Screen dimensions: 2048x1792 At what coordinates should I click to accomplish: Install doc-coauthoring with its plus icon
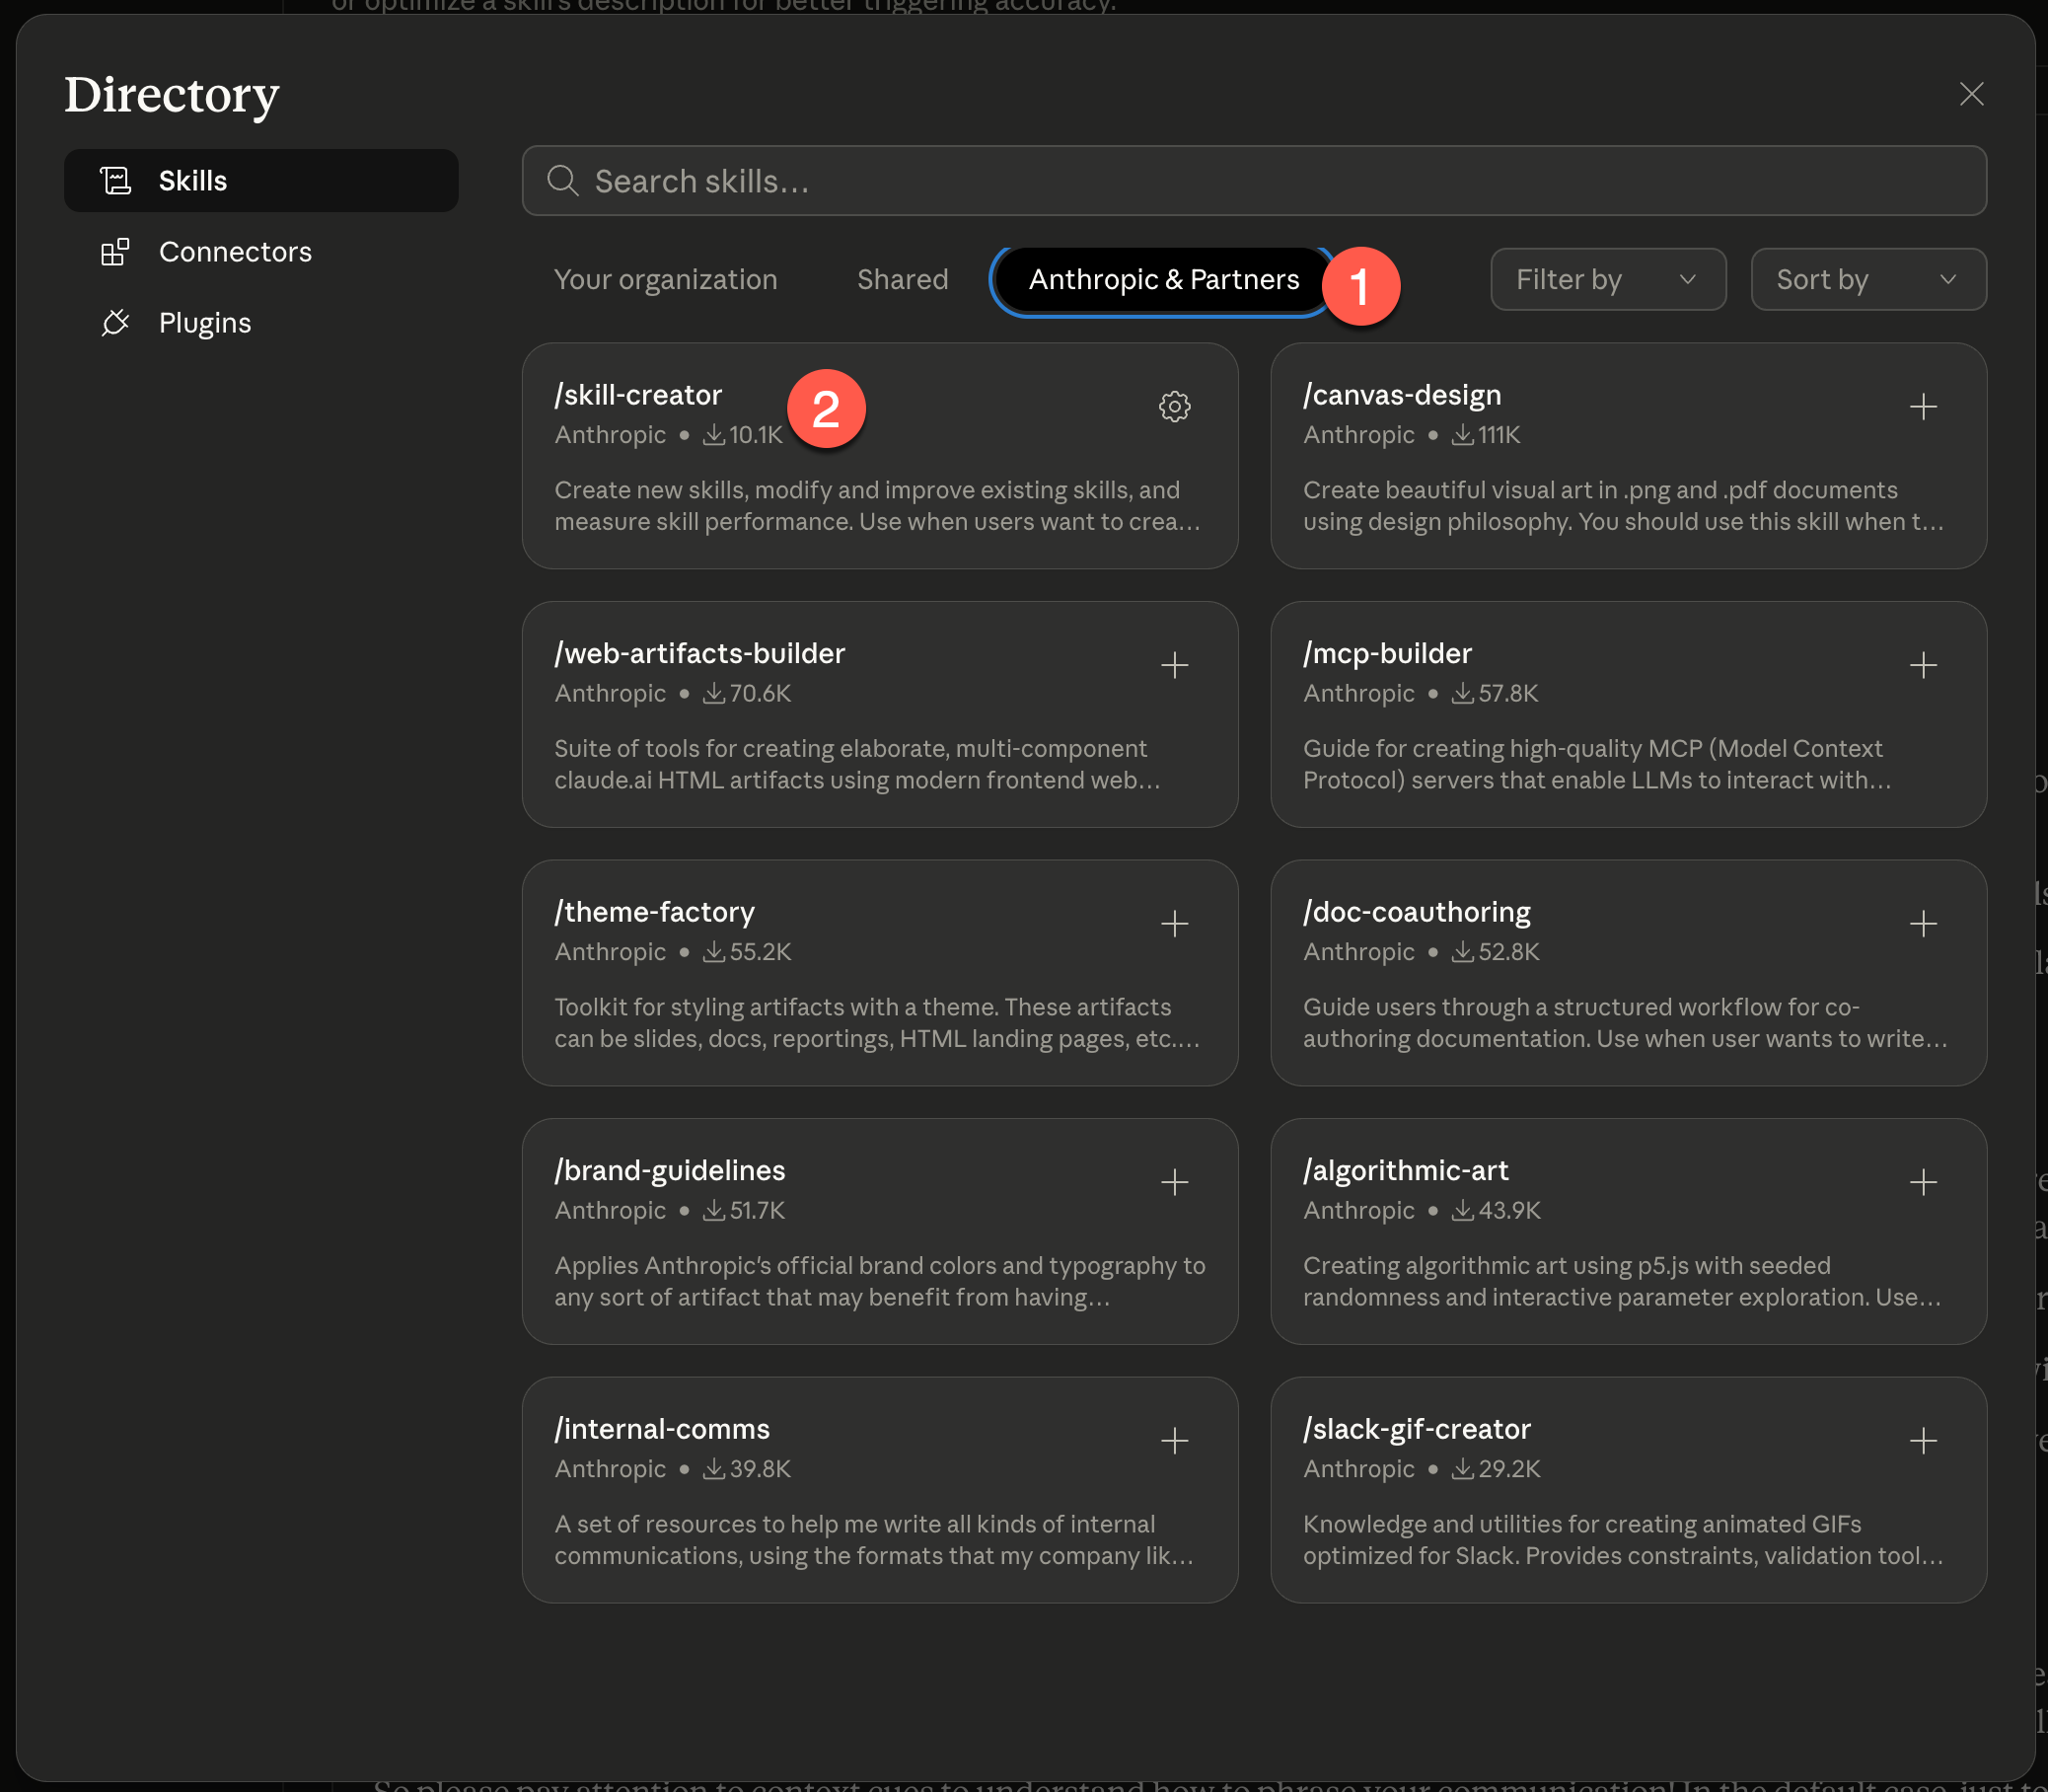pyautogui.click(x=1923, y=923)
